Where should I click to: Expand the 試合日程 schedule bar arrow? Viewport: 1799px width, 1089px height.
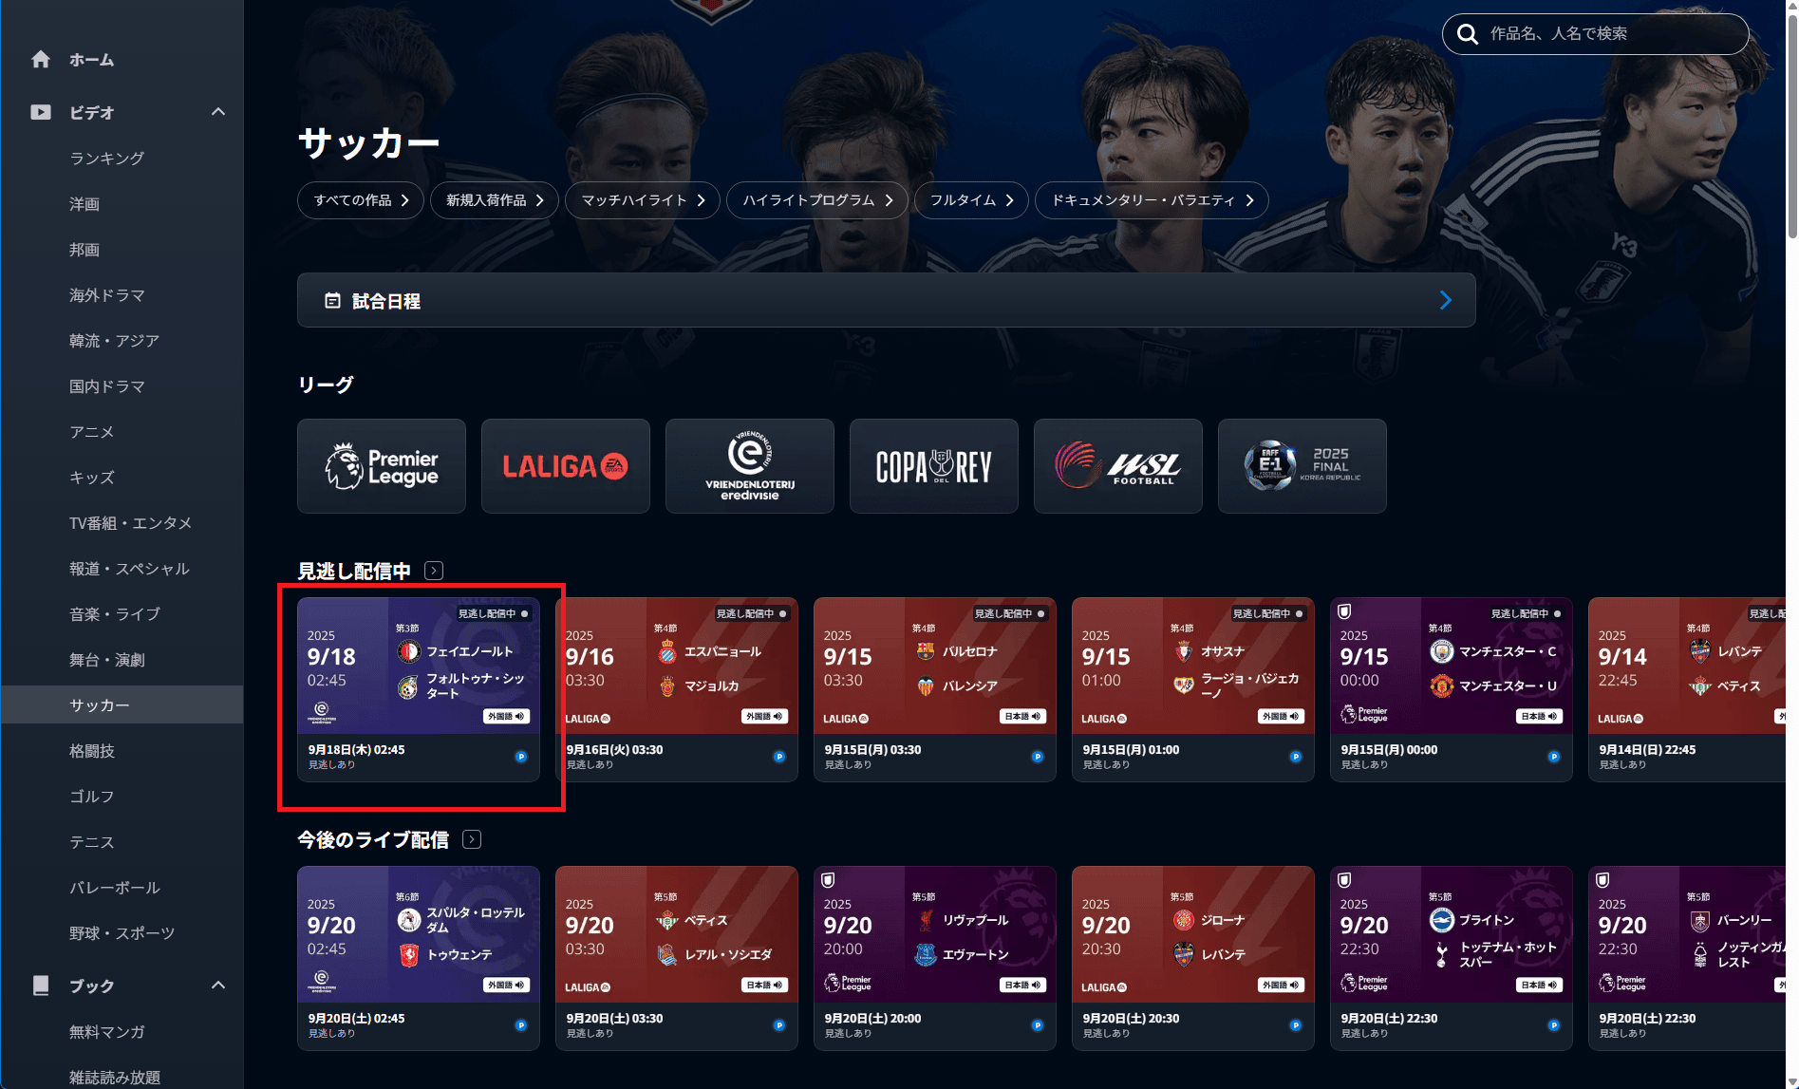click(x=1446, y=300)
